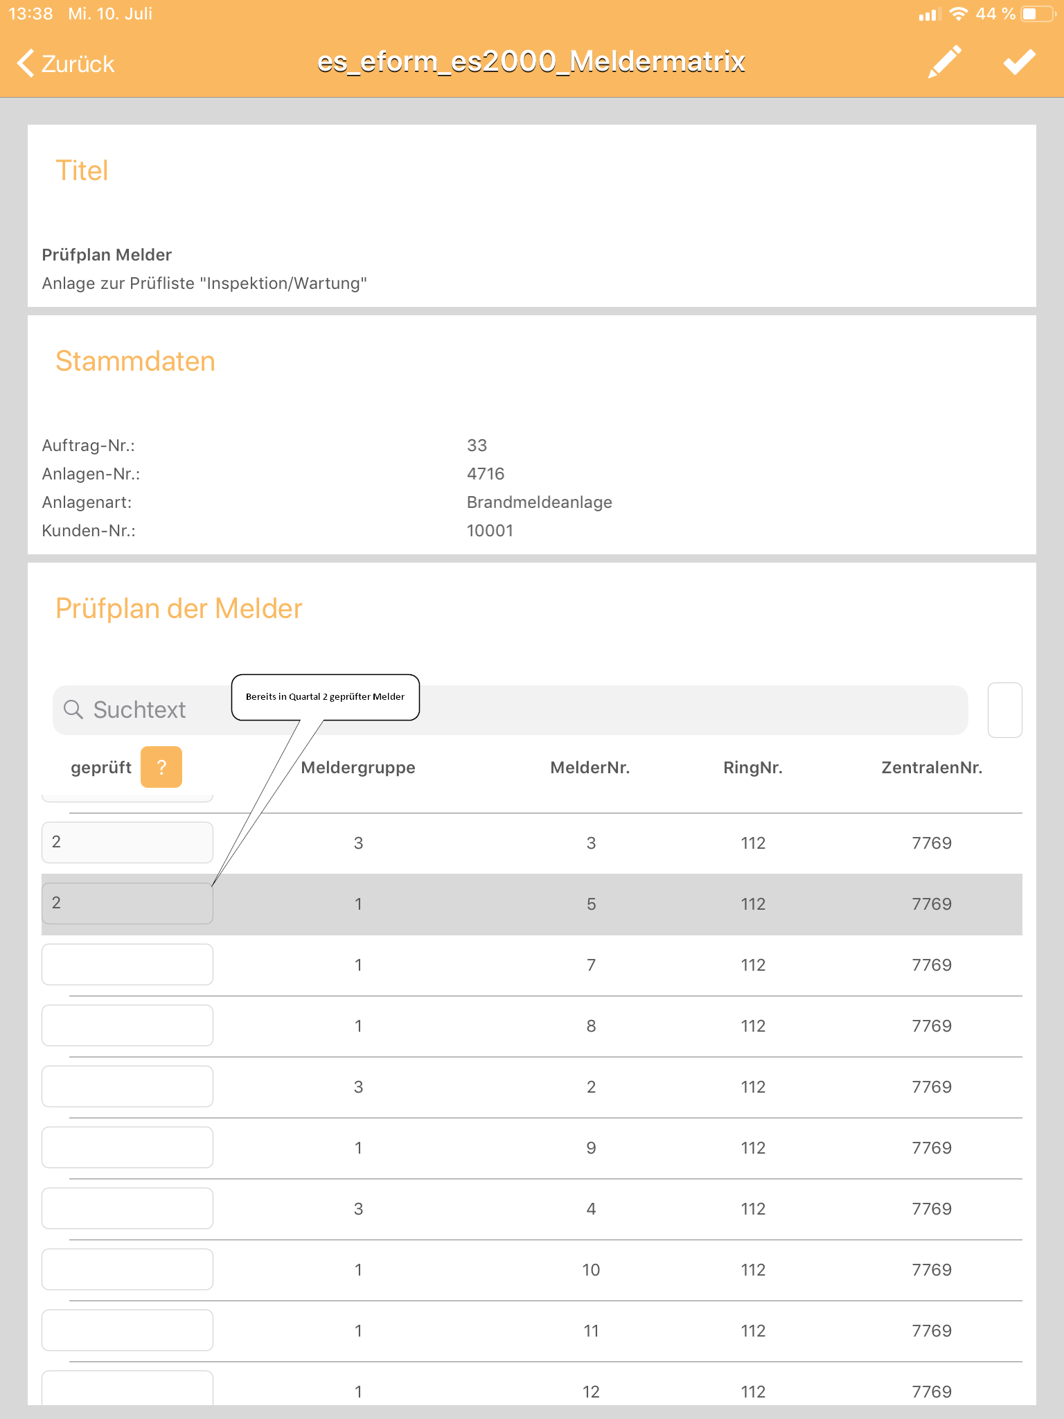Click the Stammdaten section heading
This screenshot has height=1419, width=1064.
point(135,361)
